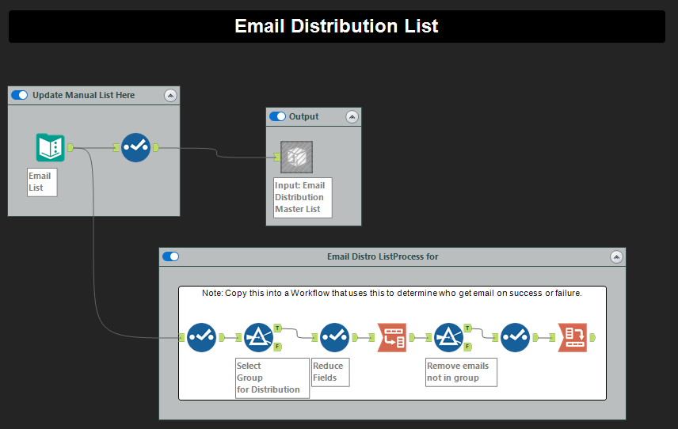Click the Email List annotation label

click(41, 182)
